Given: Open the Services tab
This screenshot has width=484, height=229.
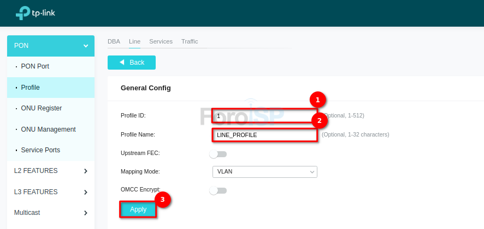Looking at the screenshot, I should (x=161, y=41).
